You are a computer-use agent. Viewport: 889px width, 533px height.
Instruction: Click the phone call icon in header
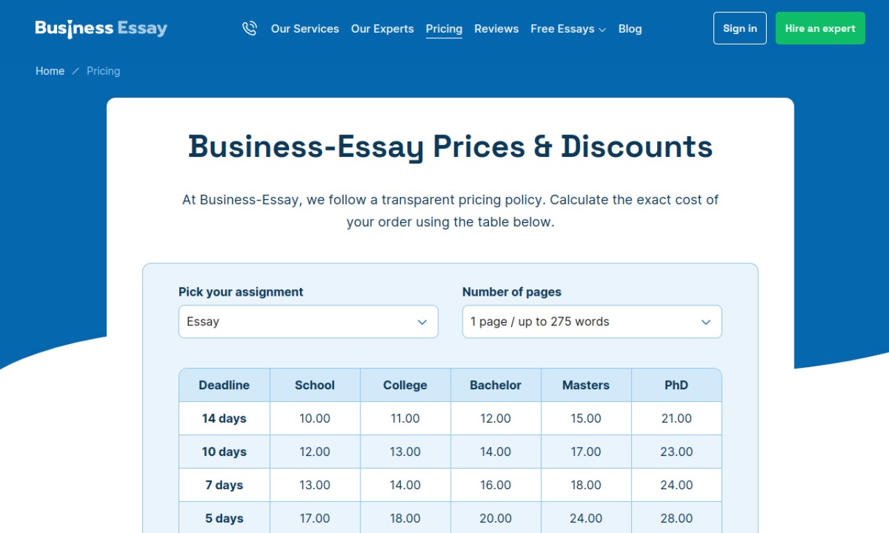[249, 28]
